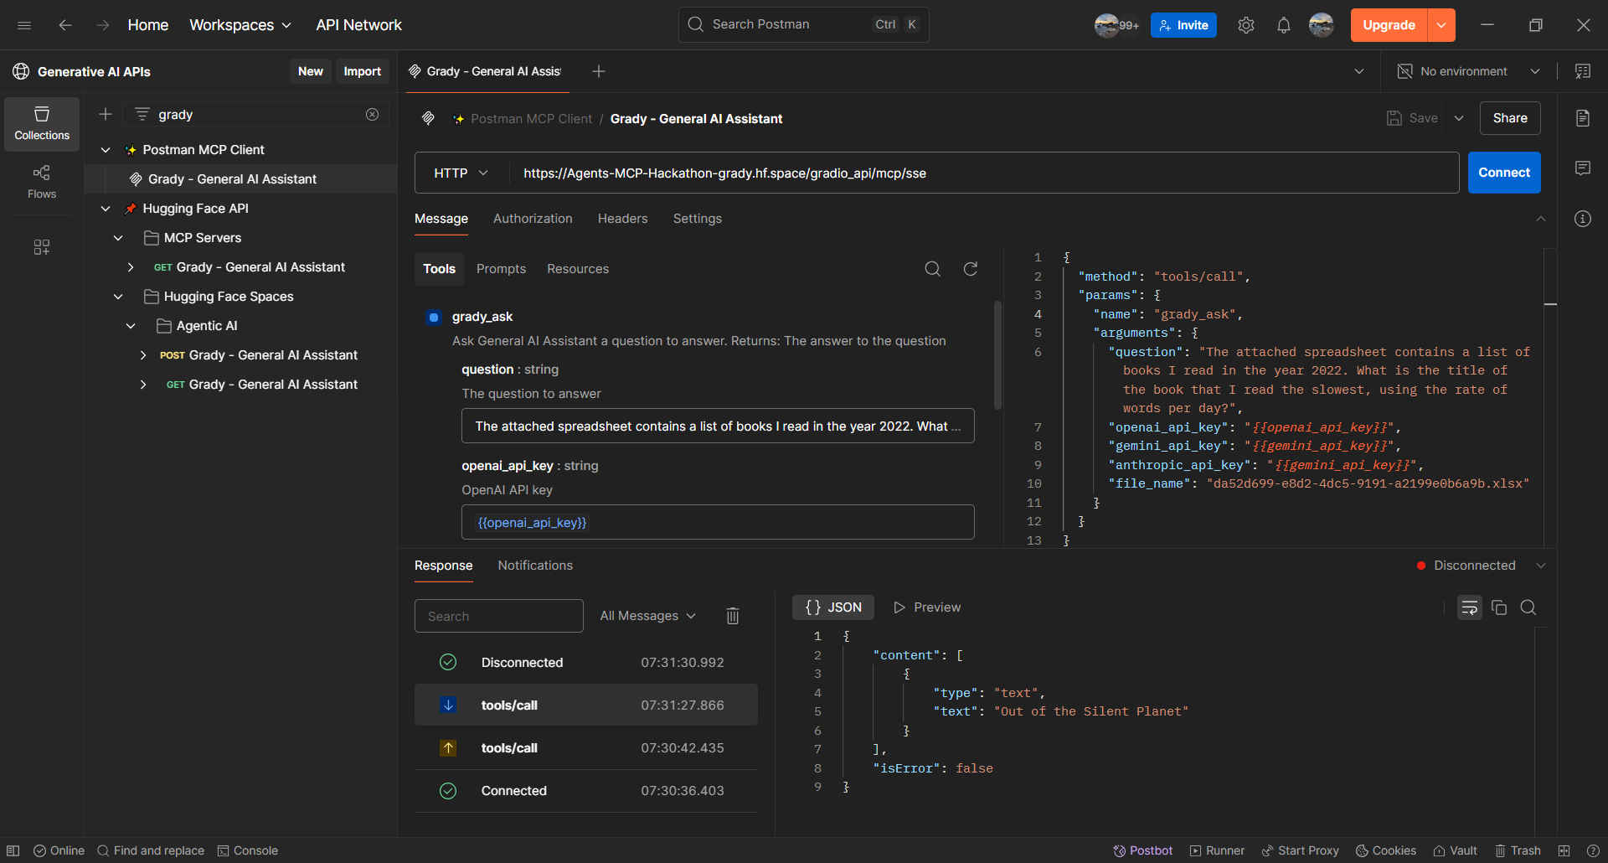Delete all messages with trash icon
Viewport: 1608px width, 863px height.
tap(732, 616)
